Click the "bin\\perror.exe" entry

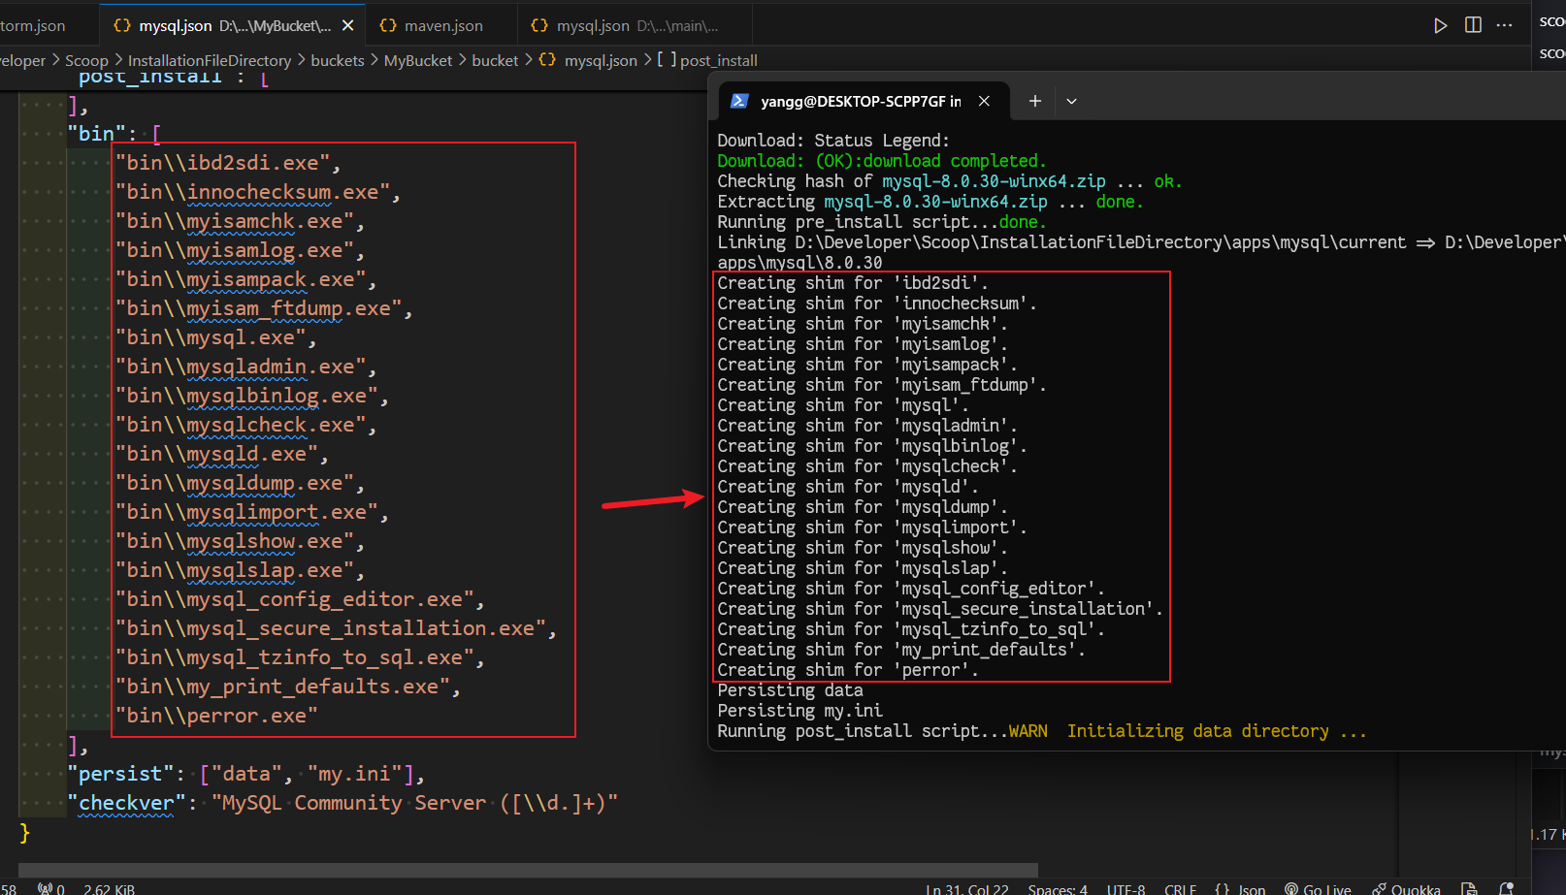tap(216, 716)
